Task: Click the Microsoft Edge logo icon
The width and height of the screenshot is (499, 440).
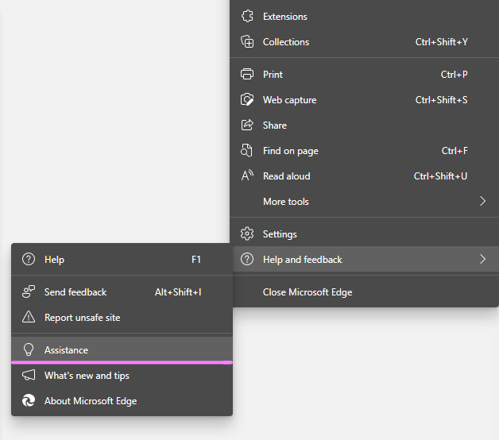Action: (x=29, y=400)
